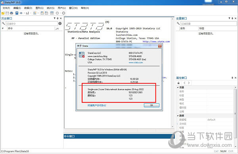This screenshot has height=154, width=238.
Task: Close the About Stata dialog
Action: coord(160,46)
